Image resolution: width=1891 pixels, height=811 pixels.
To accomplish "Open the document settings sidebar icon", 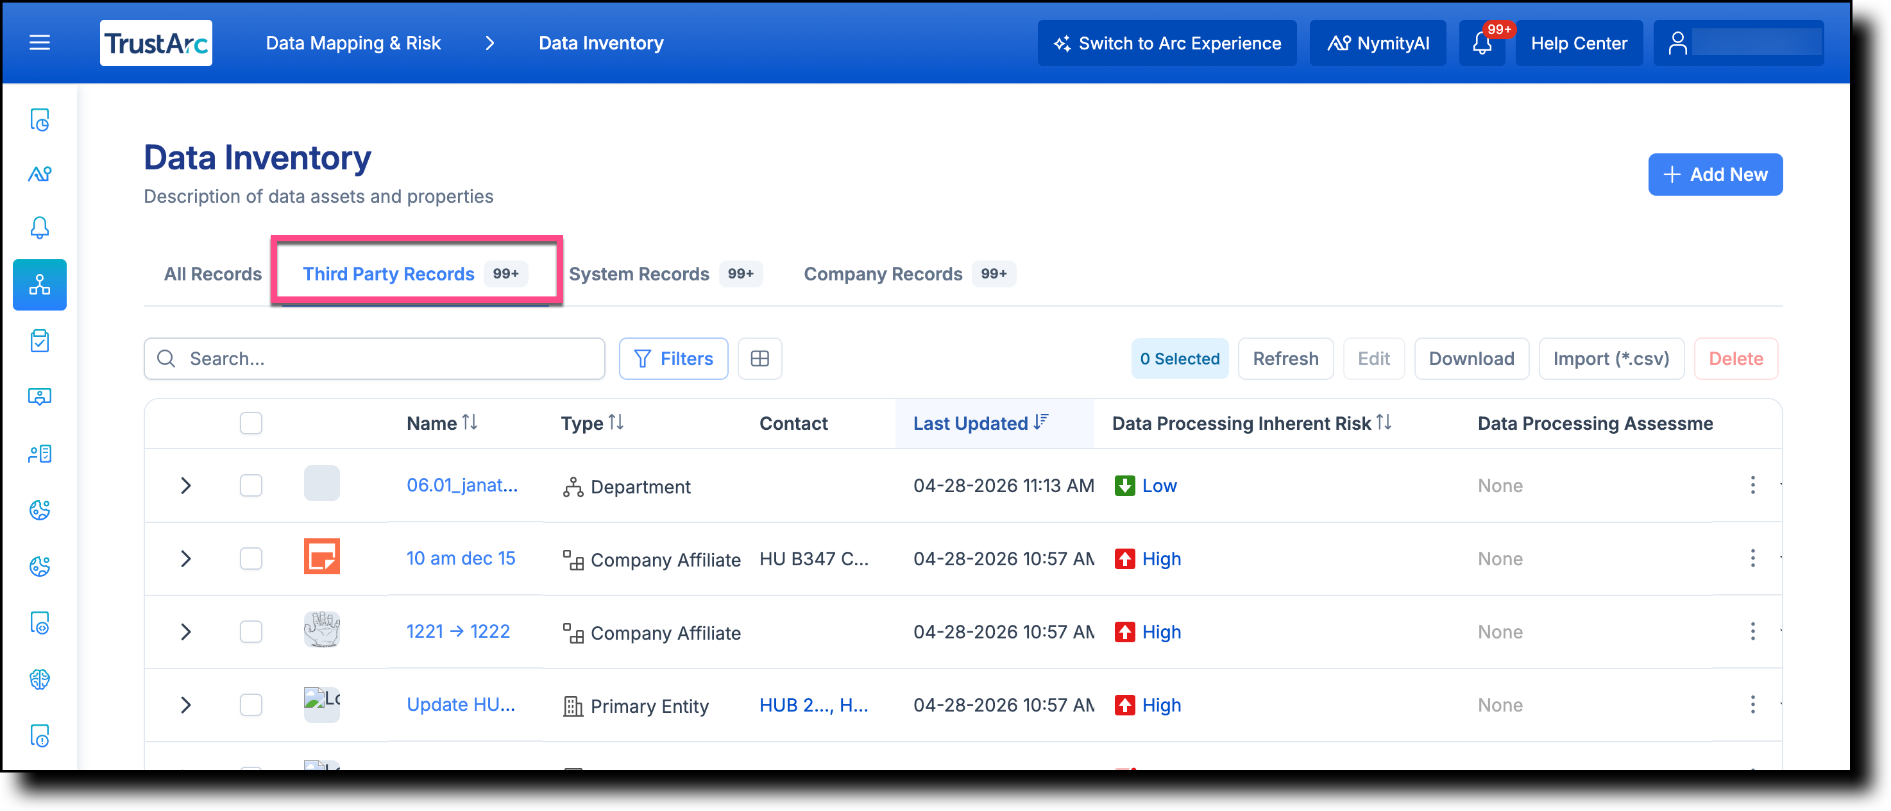I will [40, 623].
